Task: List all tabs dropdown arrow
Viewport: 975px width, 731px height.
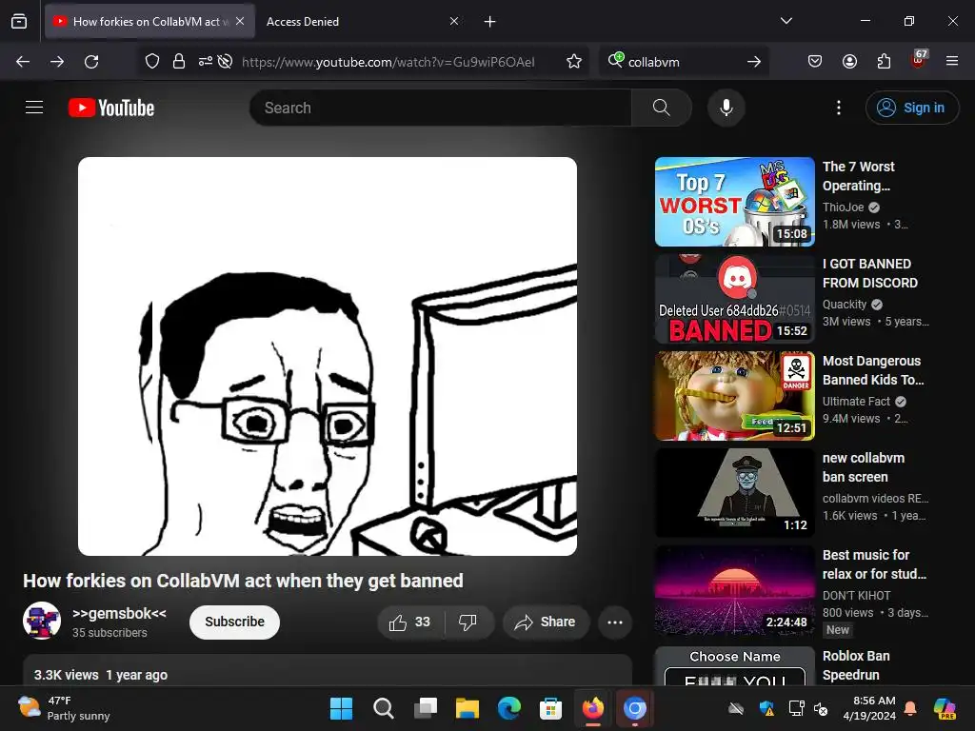Action: point(786,21)
